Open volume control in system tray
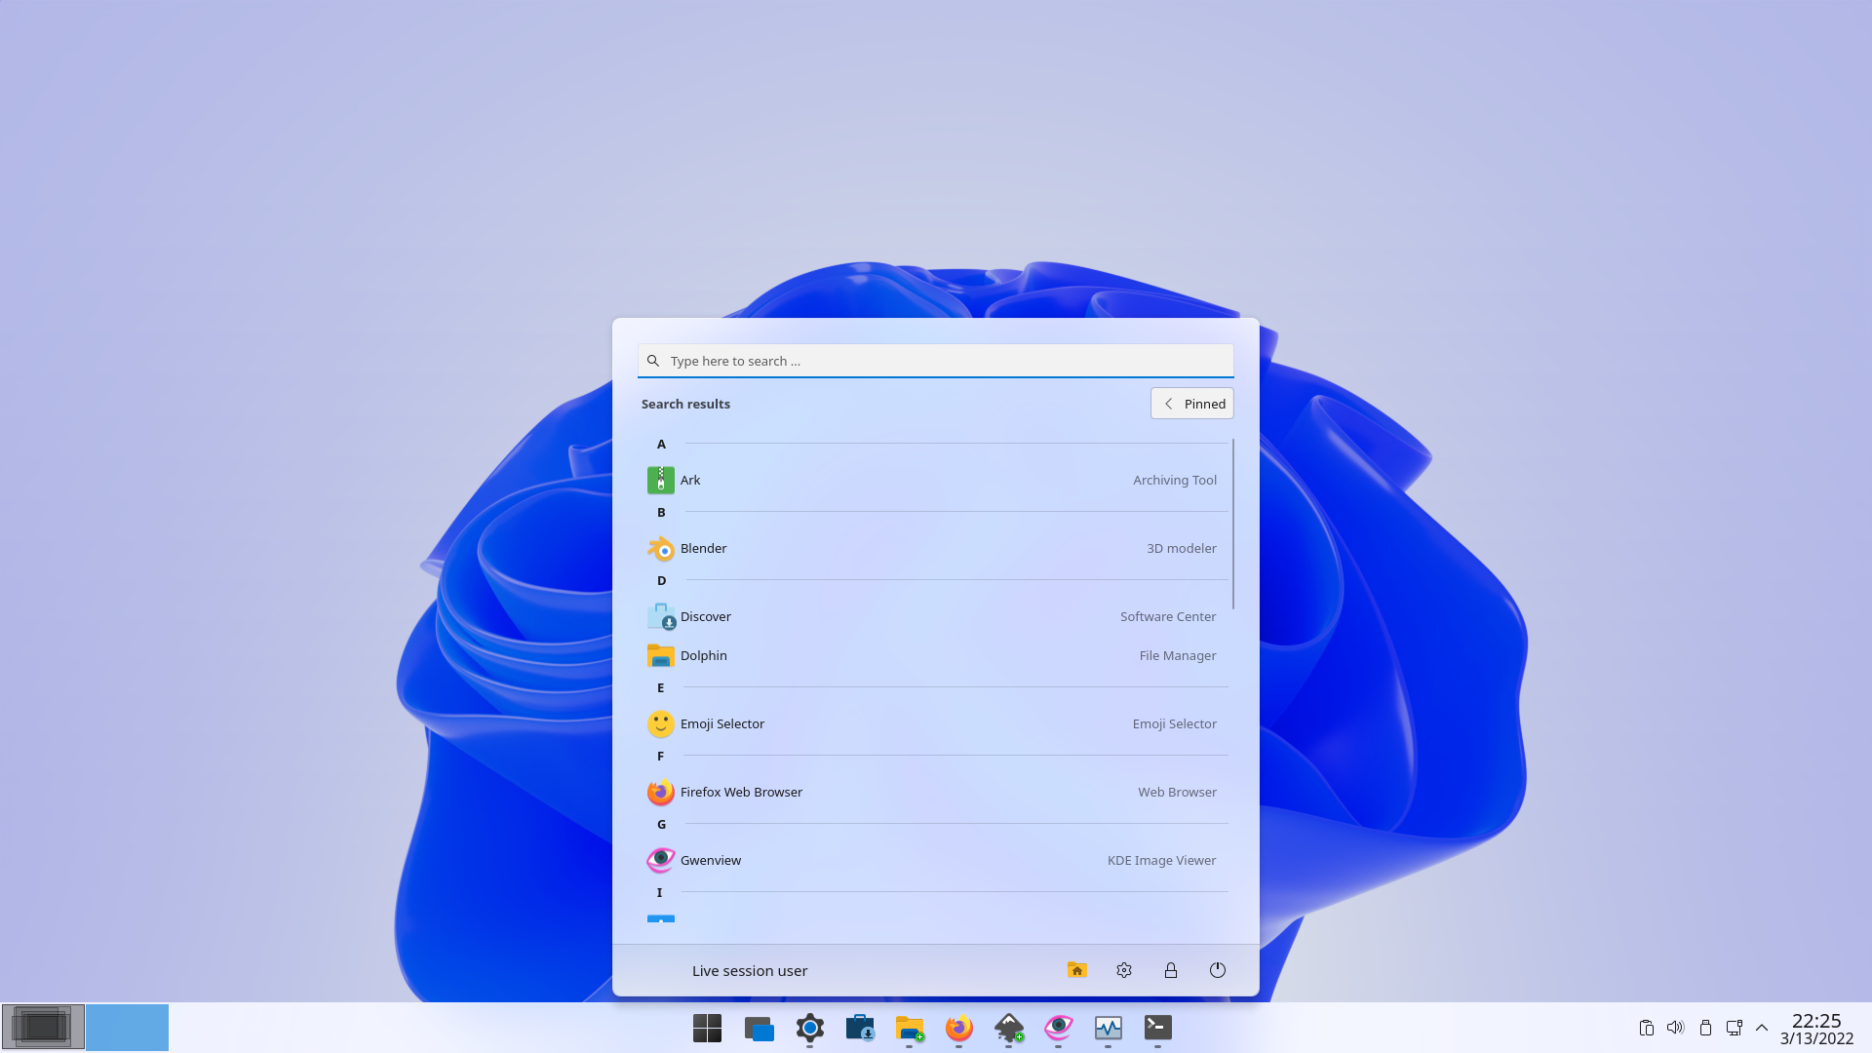This screenshot has width=1872, height=1053. tap(1675, 1028)
